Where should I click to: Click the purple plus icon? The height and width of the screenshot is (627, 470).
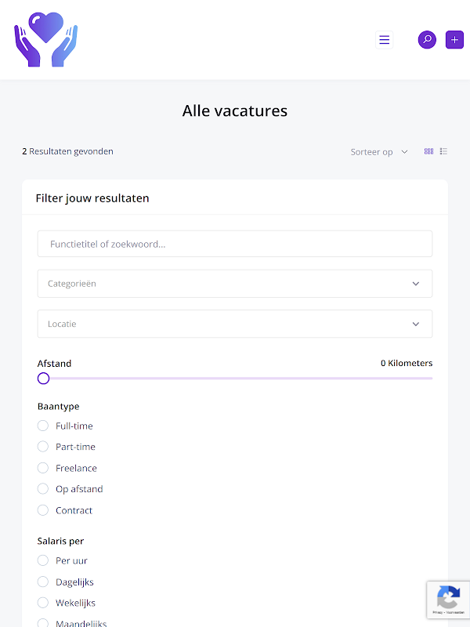(x=454, y=40)
